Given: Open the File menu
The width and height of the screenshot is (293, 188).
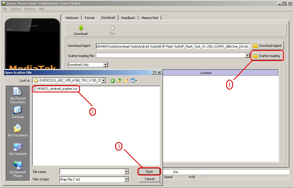Looking at the screenshot, I should [x=5, y=9].
